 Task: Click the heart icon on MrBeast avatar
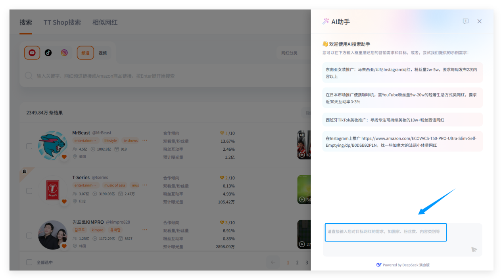point(64,157)
